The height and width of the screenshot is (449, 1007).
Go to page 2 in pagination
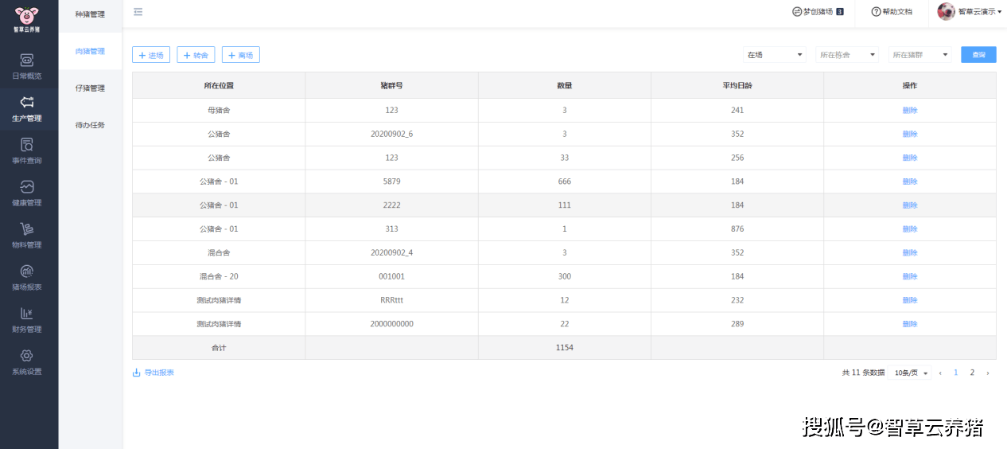pyautogui.click(x=972, y=373)
